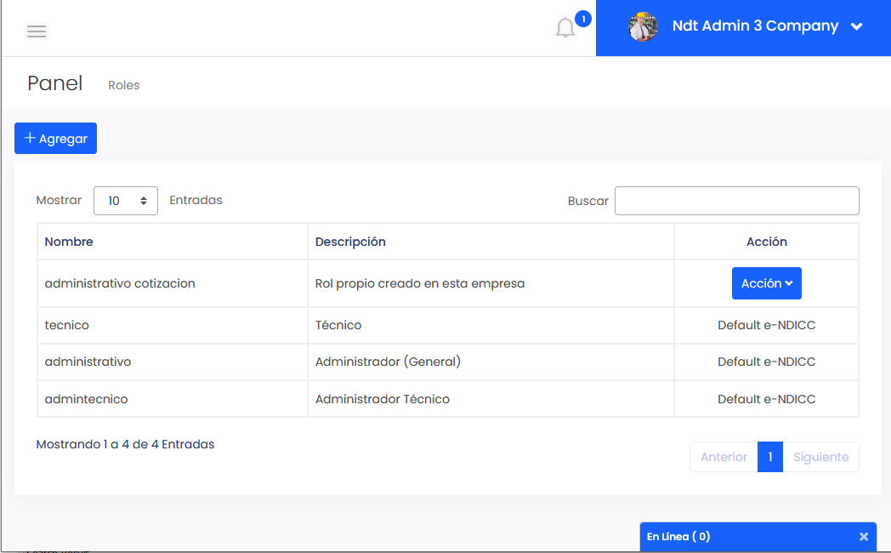The image size is (891, 553).
Task: Focus the Buscar search field
Action: coord(736,201)
